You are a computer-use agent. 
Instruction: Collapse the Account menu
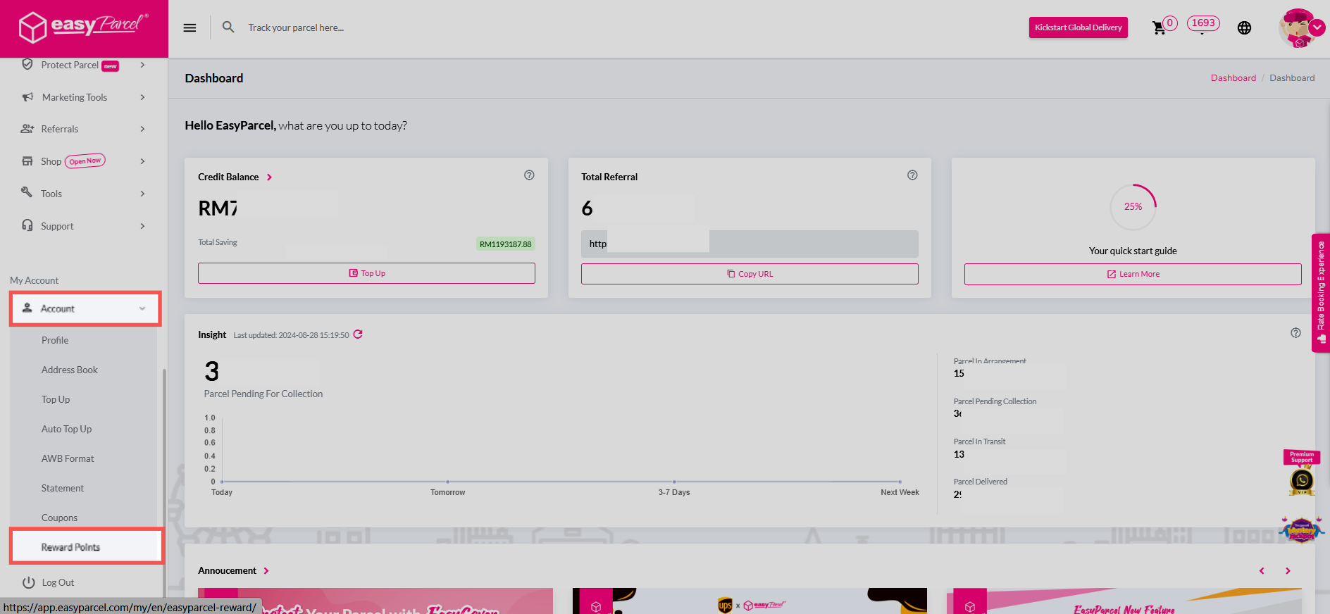click(x=85, y=308)
